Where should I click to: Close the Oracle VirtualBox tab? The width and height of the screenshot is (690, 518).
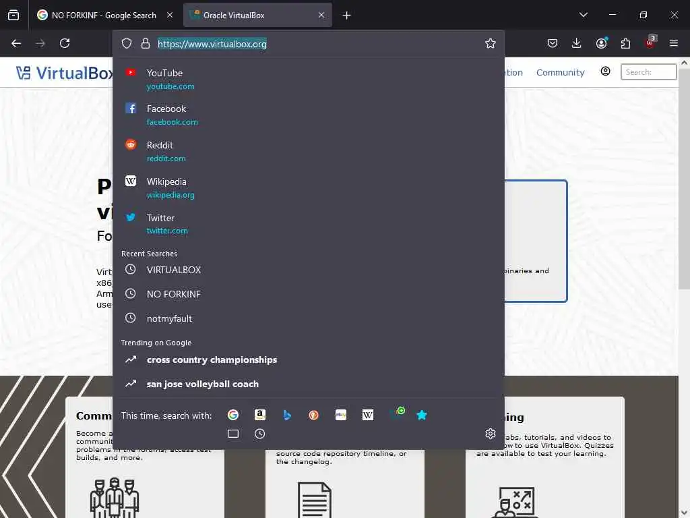click(x=321, y=15)
